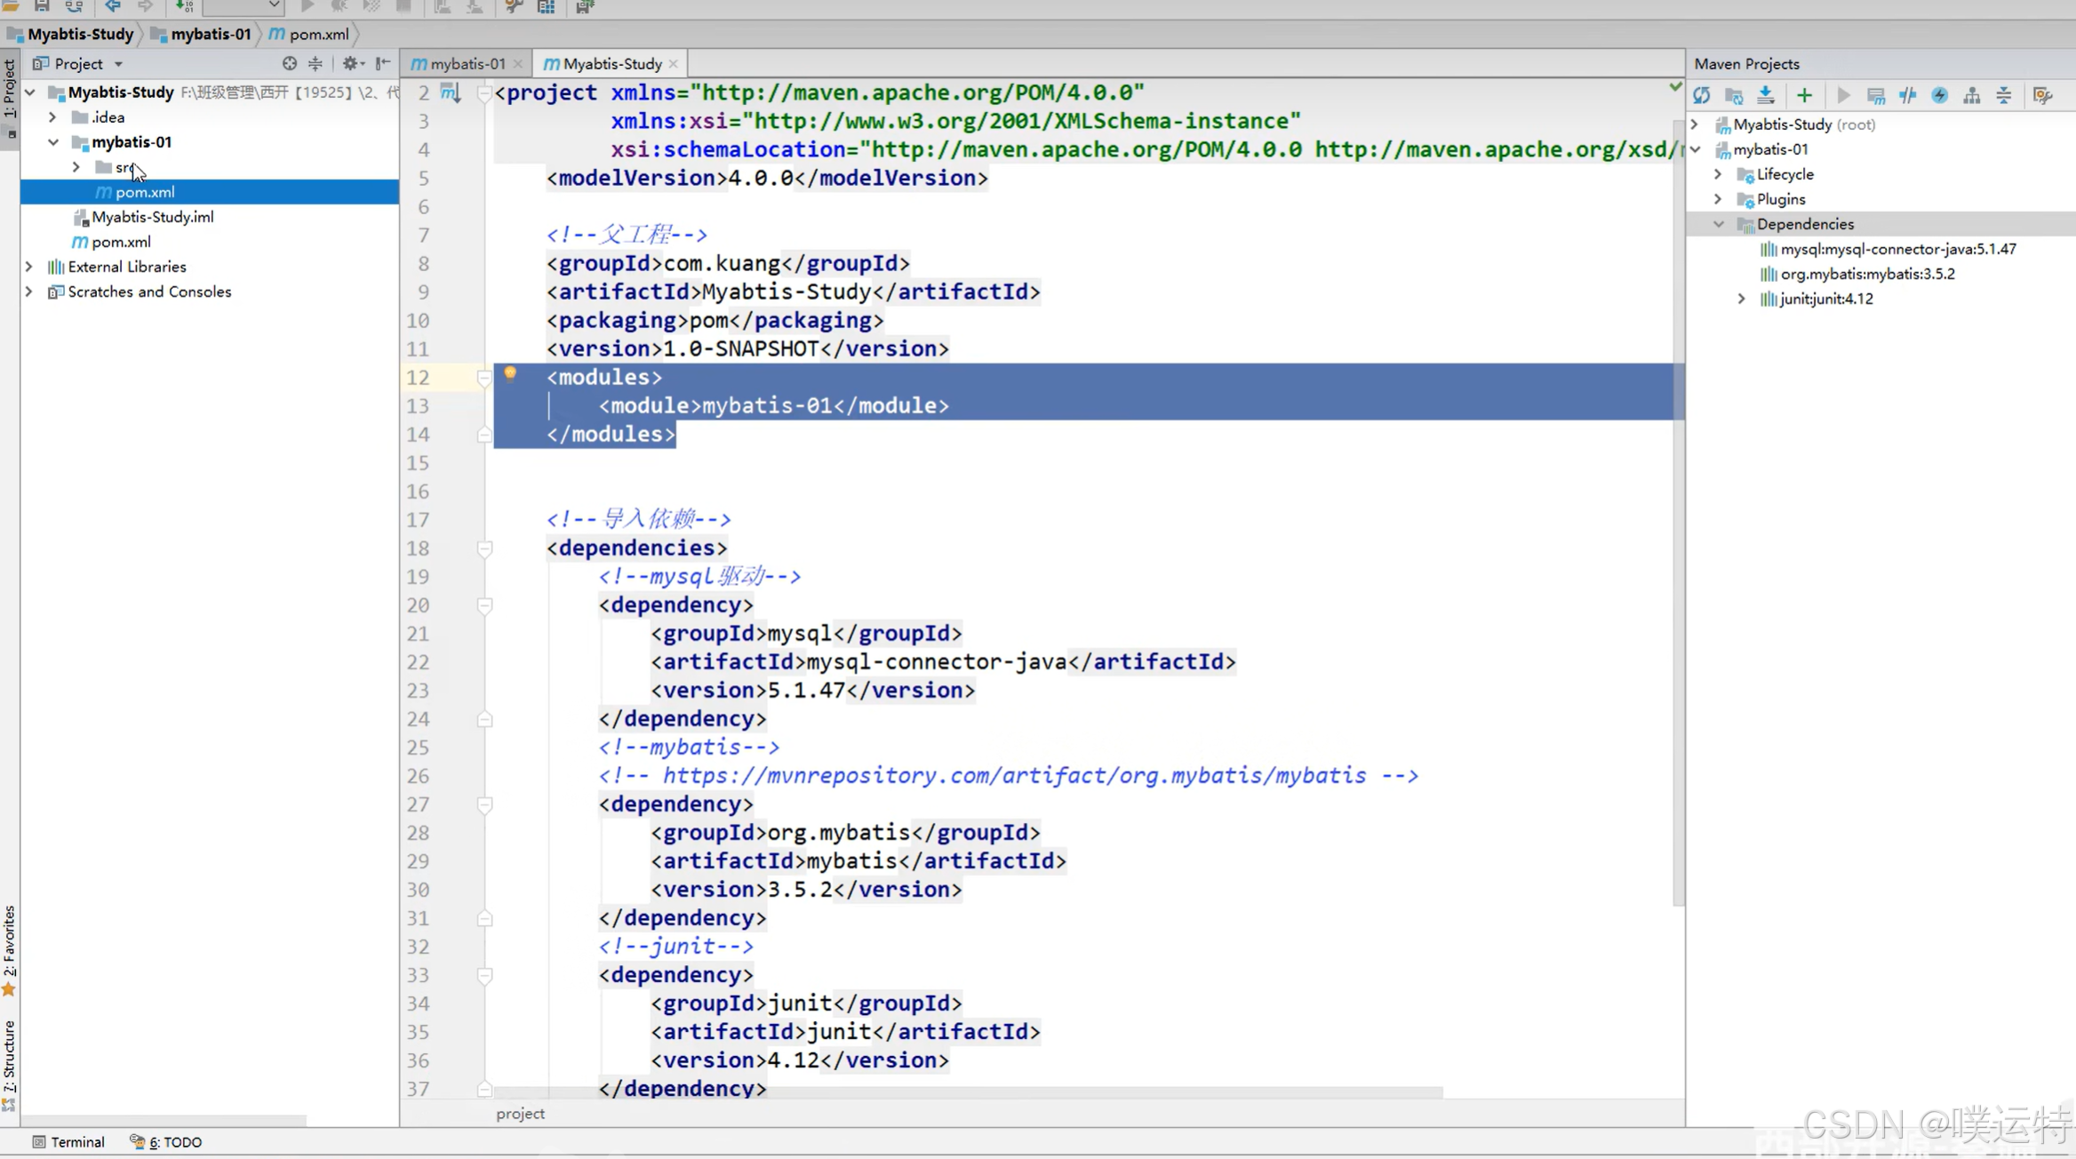
Task: Toggle Offline Mode in Maven toolbar
Action: [1908, 95]
